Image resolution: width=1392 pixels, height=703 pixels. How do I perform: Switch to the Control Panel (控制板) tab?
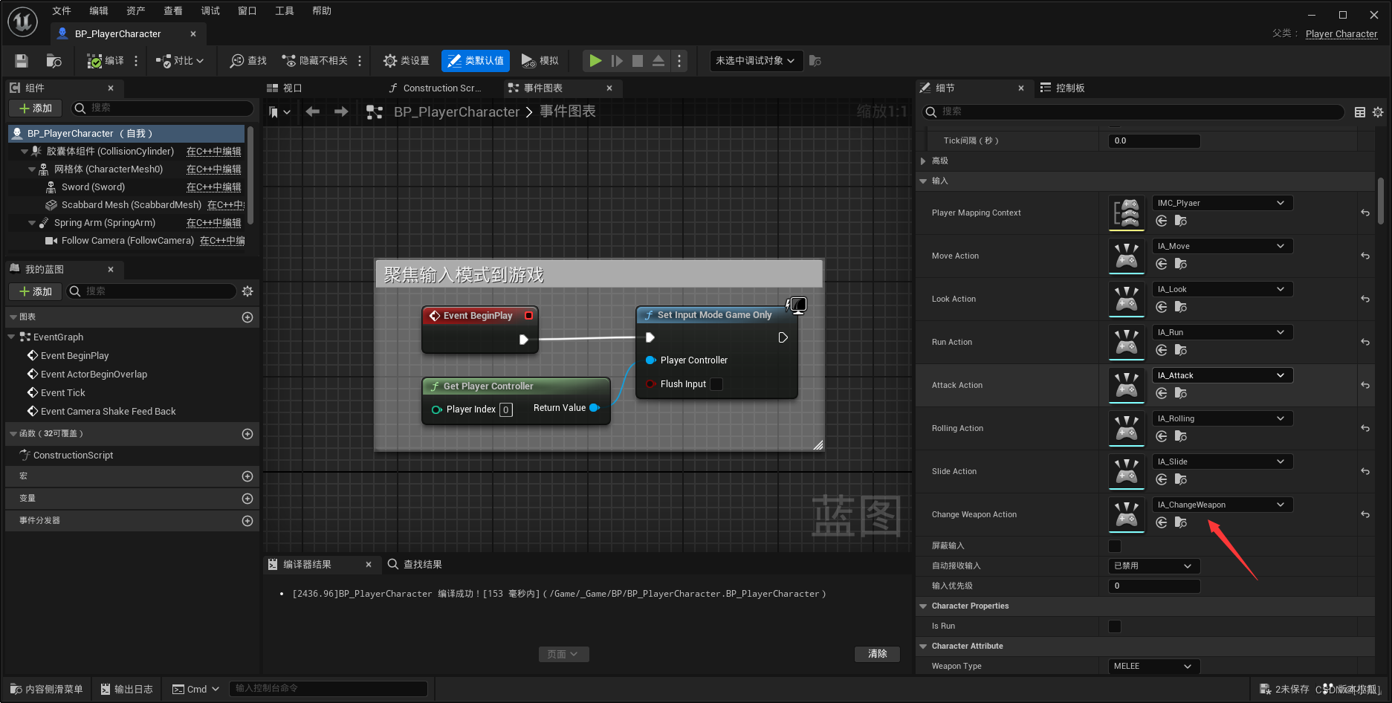1063,88
